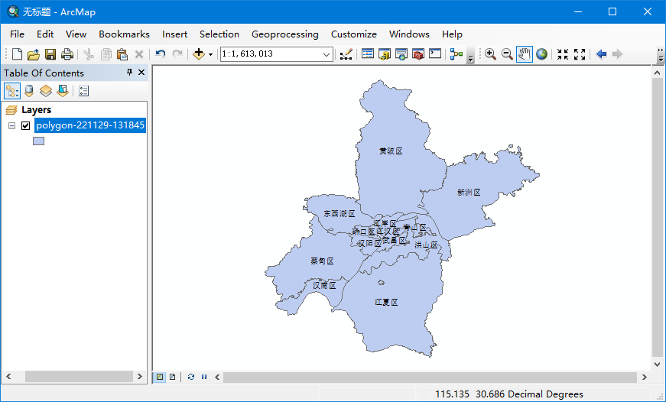Click TOC horizontal scrollbar right arrow
666x402 pixels.
pyautogui.click(x=139, y=377)
